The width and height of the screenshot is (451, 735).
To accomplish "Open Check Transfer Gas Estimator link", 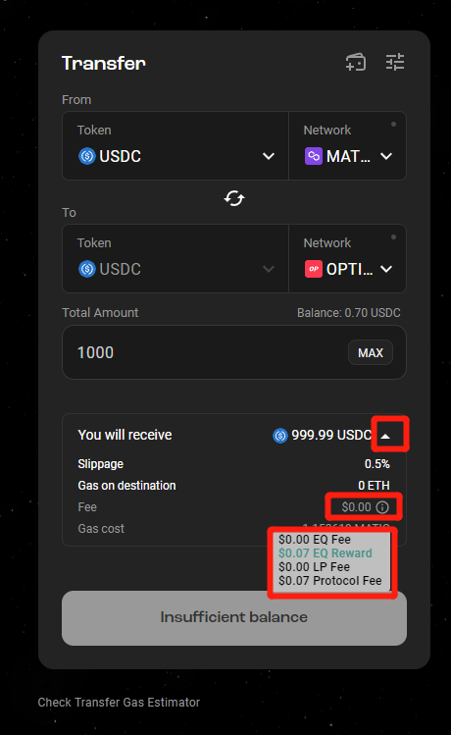I will tap(119, 703).
